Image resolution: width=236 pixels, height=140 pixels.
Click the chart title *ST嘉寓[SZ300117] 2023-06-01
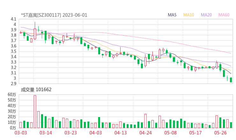pyautogui.click(x=54, y=15)
